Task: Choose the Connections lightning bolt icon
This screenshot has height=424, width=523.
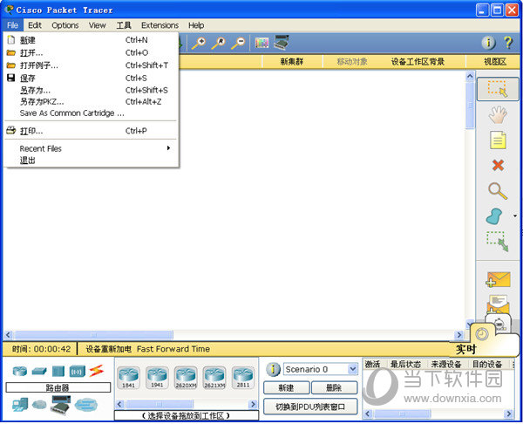Action: [x=97, y=371]
